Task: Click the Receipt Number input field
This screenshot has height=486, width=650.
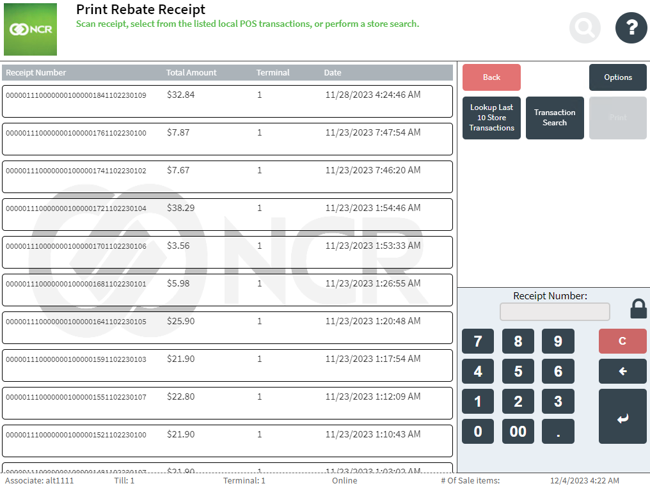Action: (554, 311)
